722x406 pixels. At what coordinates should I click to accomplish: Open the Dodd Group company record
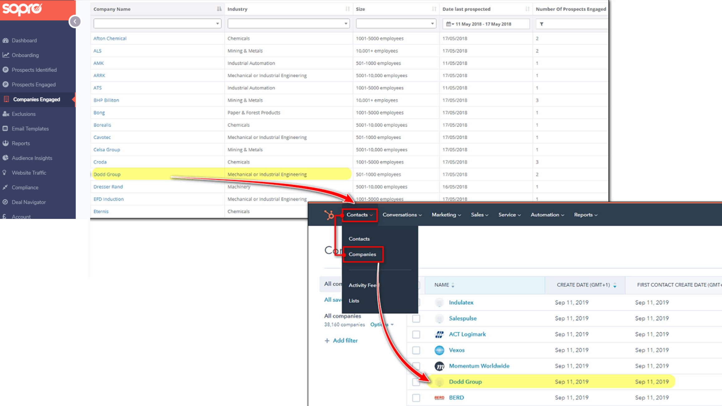click(x=465, y=382)
